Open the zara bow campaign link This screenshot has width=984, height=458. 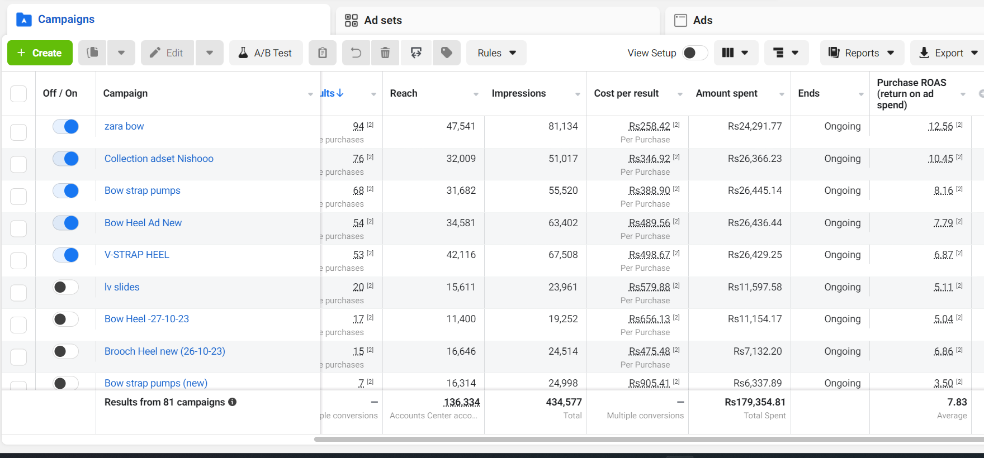[124, 126]
